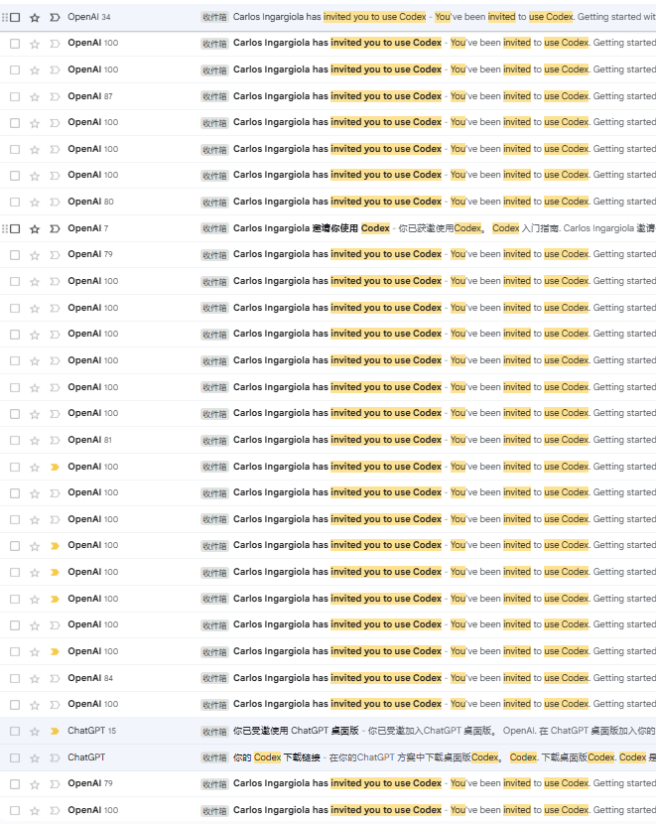Open subject '你的 Codex 下载链接'
The width and height of the screenshot is (656, 824).
[x=277, y=757]
